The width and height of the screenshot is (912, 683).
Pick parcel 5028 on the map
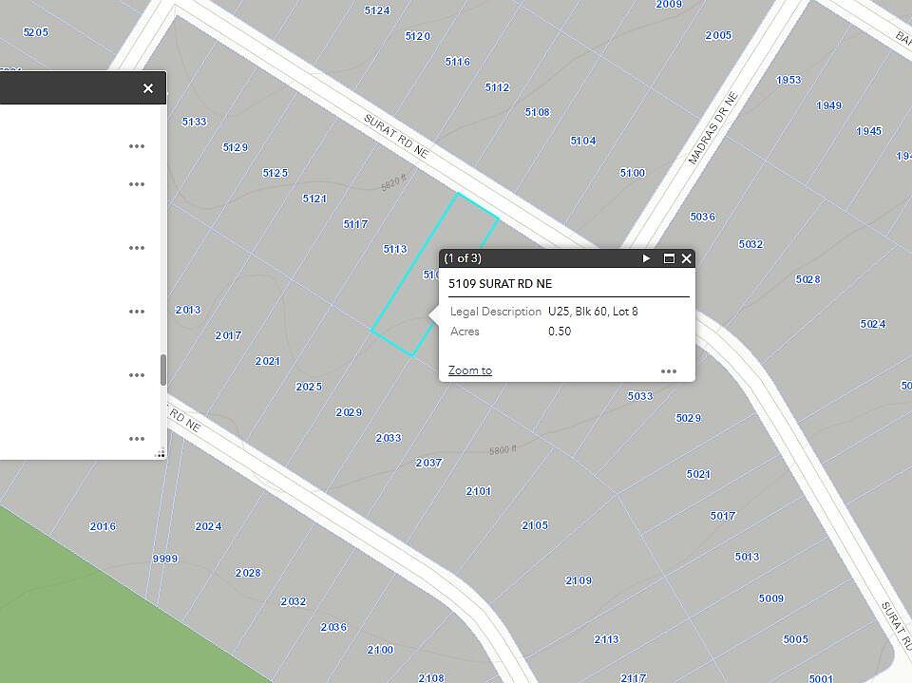click(x=807, y=280)
